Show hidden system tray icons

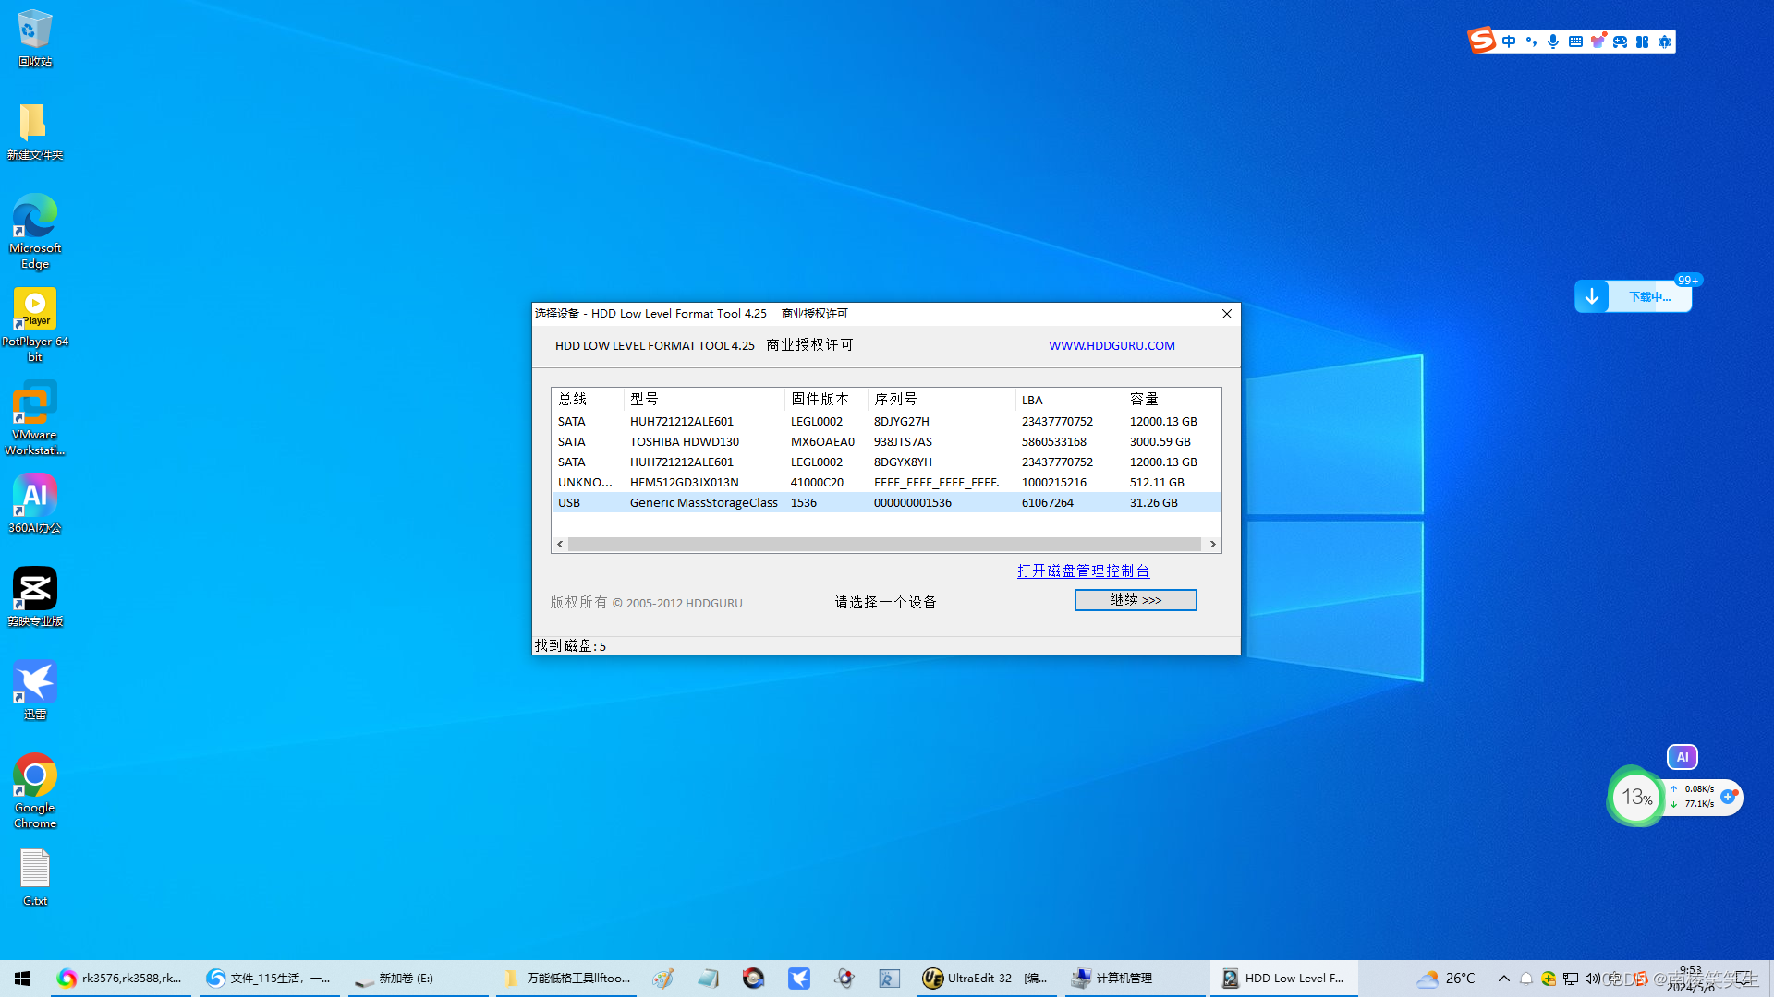pyautogui.click(x=1503, y=979)
